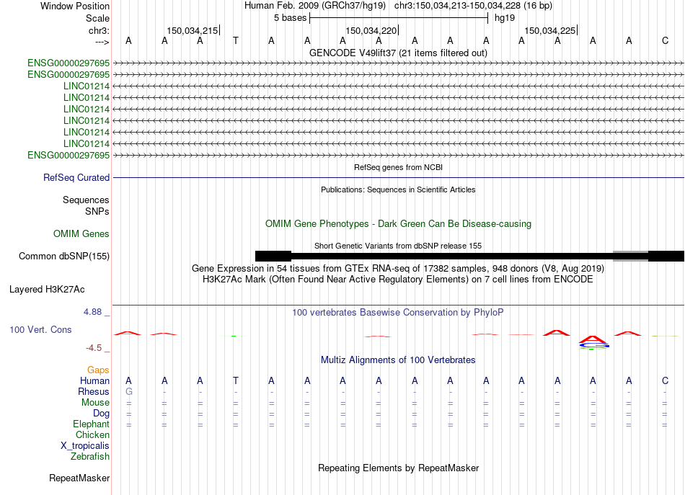The height and width of the screenshot is (495, 685).
Task: Open Publications: Sequences in Scientific Articles title
Action: point(398,189)
